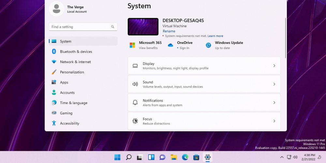Click the Settings page vertical scrollbar

click(x=286, y=38)
